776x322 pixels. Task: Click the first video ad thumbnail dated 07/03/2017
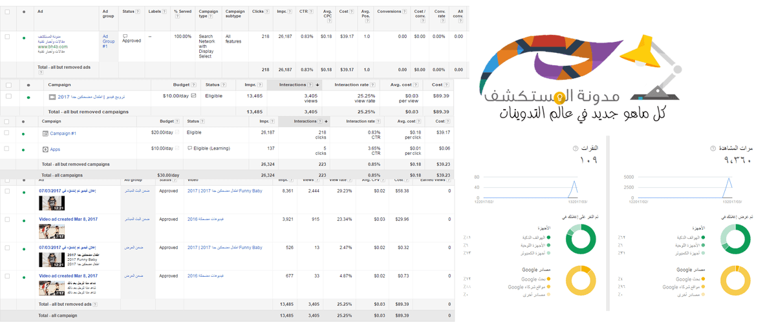point(50,203)
